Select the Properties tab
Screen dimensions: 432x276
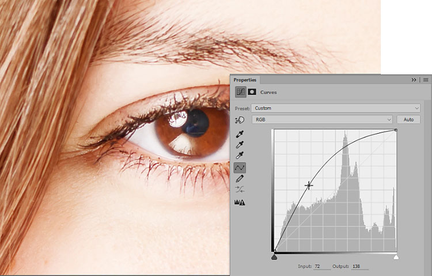click(x=245, y=80)
